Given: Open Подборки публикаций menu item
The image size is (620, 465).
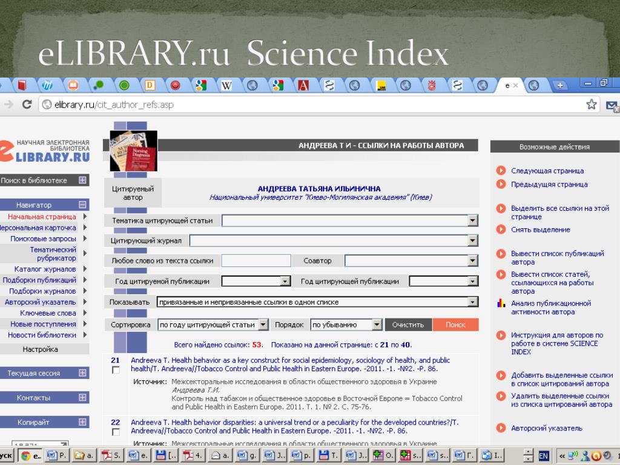Looking at the screenshot, I should tap(39, 280).
